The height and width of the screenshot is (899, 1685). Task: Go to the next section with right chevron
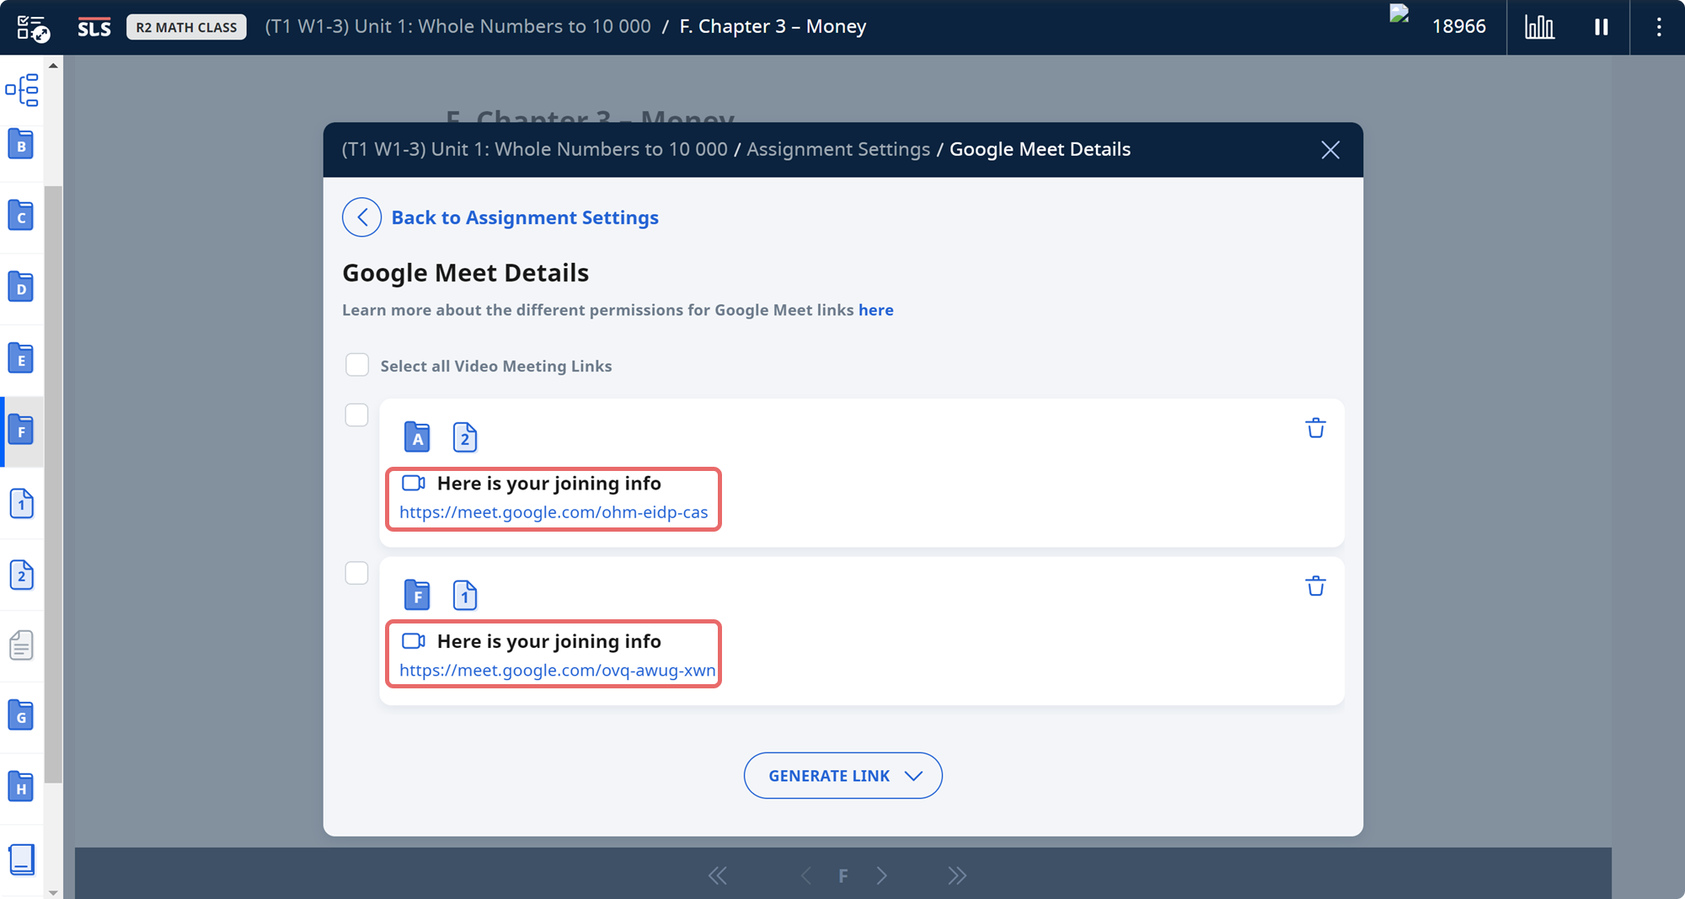(881, 875)
